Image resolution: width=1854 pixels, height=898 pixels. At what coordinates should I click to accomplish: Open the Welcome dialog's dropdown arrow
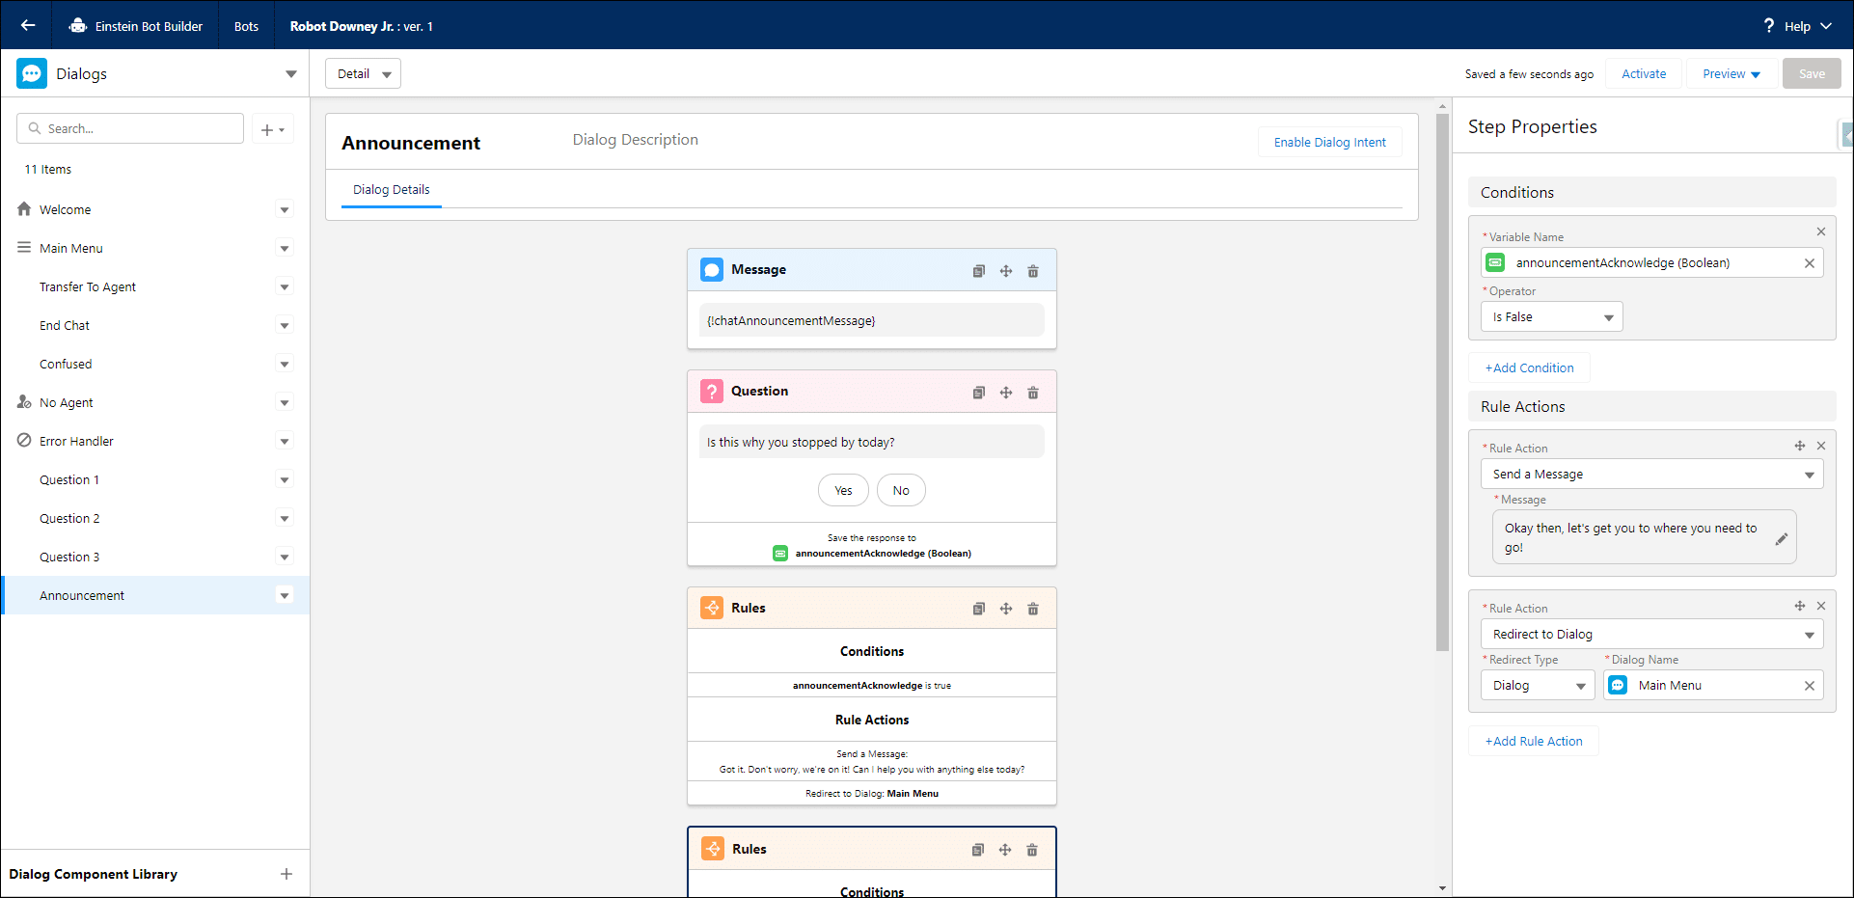[x=285, y=209]
